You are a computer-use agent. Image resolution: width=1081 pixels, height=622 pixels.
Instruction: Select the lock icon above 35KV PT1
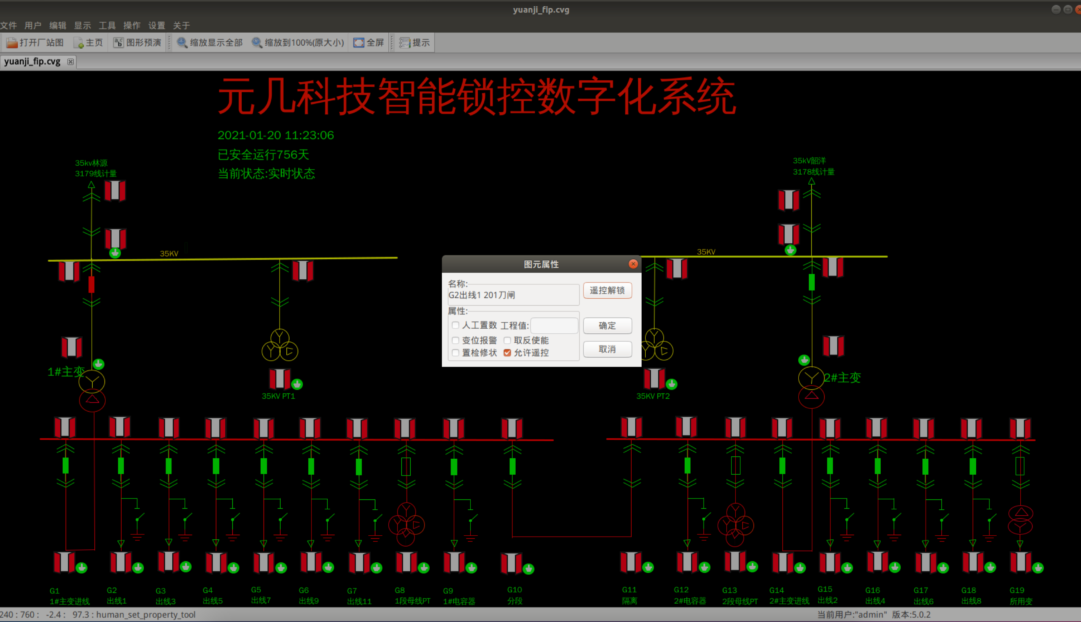pyautogui.click(x=279, y=378)
